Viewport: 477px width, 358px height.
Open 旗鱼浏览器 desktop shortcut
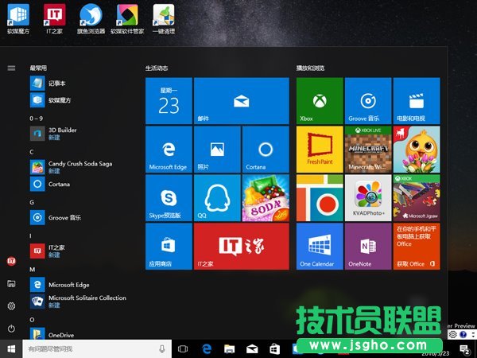(91, 19)
